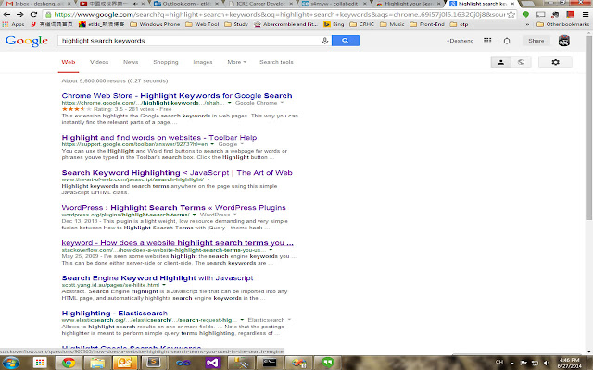The image size is (593, 370).
Task: Open the Front-End bookmarks folder
Action: point(427,24)
